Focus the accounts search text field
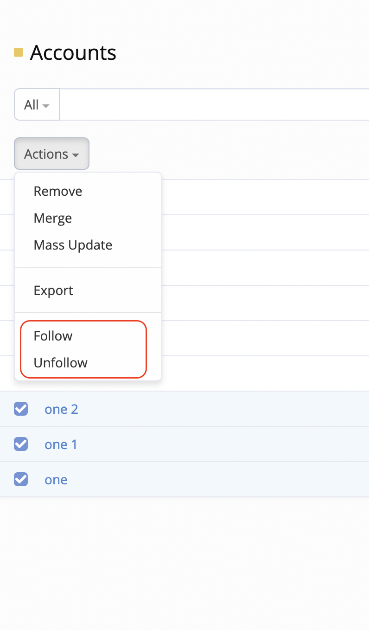The width and height of the screenshot is (369, 630). click(213, 105)
